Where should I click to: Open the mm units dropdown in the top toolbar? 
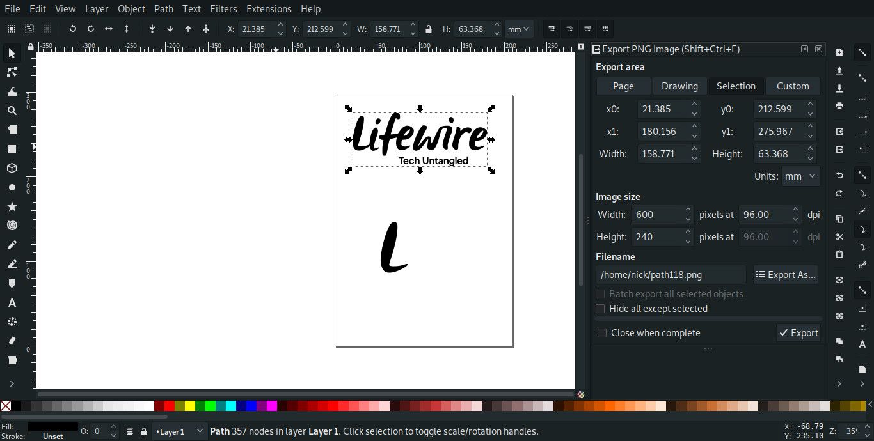click(x=518, y=28)
